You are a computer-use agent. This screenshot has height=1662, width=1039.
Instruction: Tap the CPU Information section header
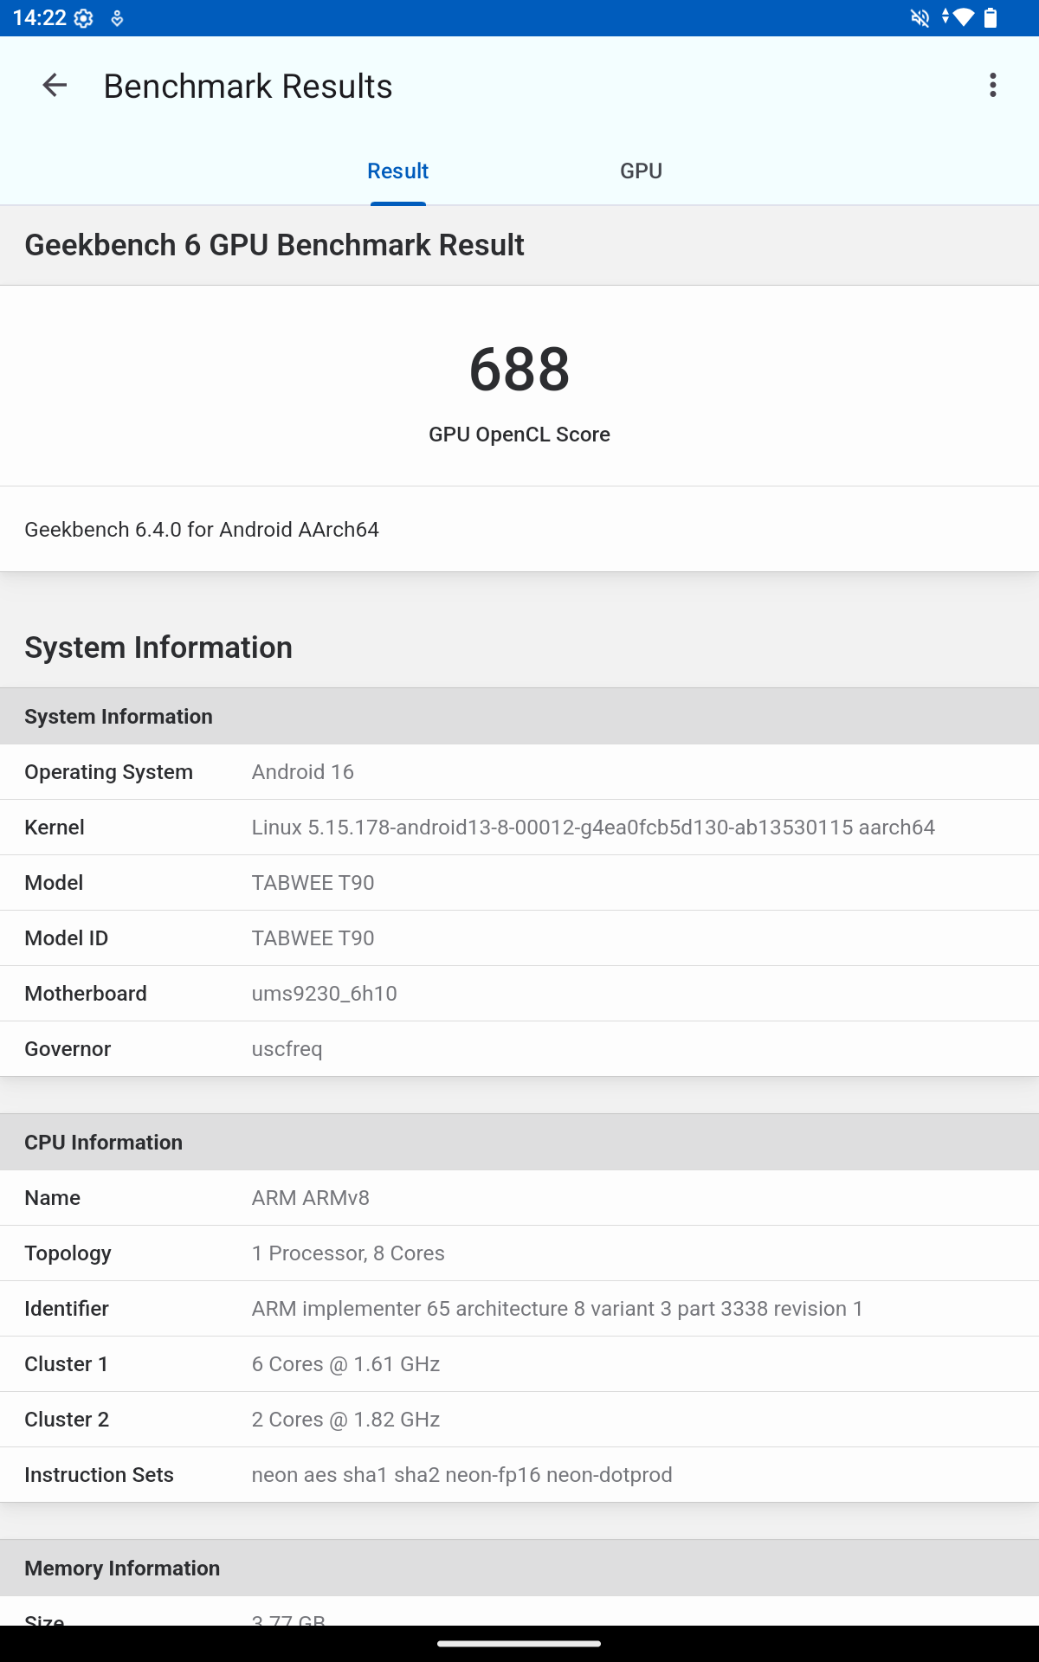[x=104, y=1143]
